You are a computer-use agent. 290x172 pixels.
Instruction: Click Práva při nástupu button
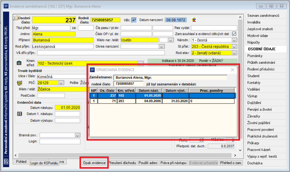coord(174,163)
